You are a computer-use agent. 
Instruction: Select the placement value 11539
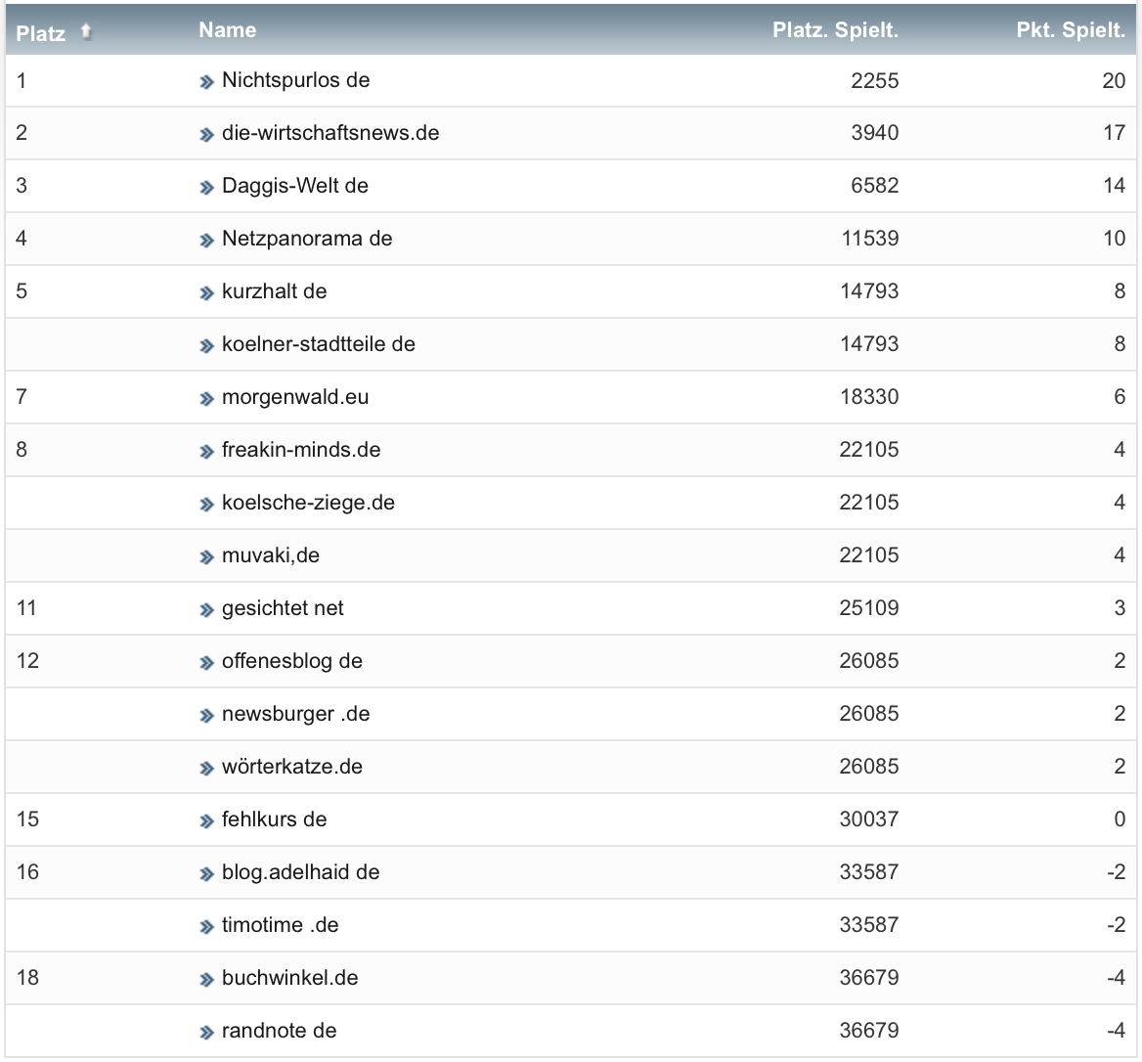pos(870,239)
